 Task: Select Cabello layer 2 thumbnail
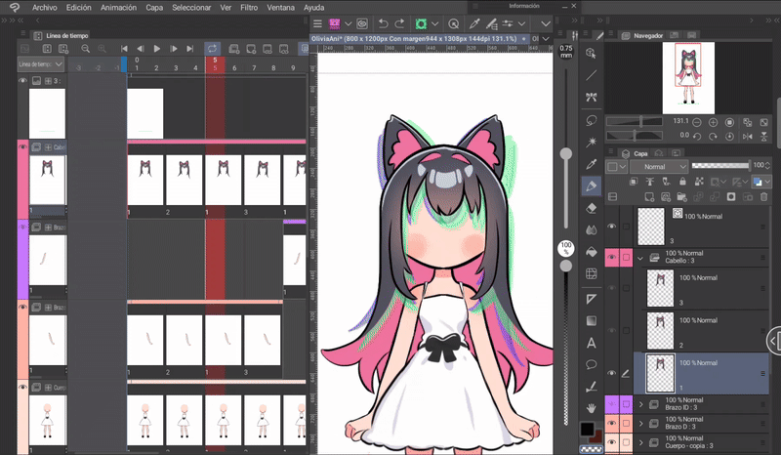[660, 330]
